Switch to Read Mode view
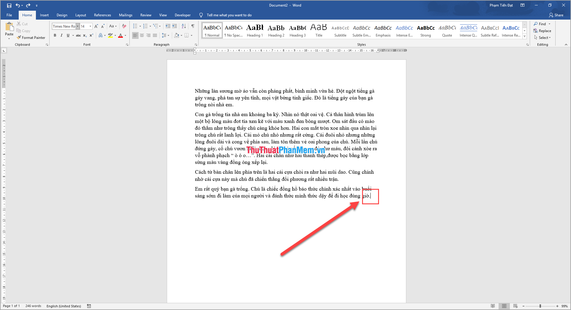This screenshot has width=571, height=310. coord(493,306)
